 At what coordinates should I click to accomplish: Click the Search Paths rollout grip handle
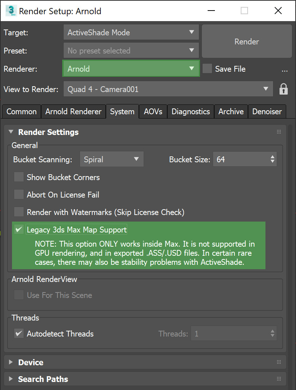point(279,379)
